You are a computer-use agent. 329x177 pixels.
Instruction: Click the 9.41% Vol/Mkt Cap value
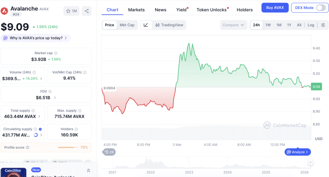[x=69, y=78]
